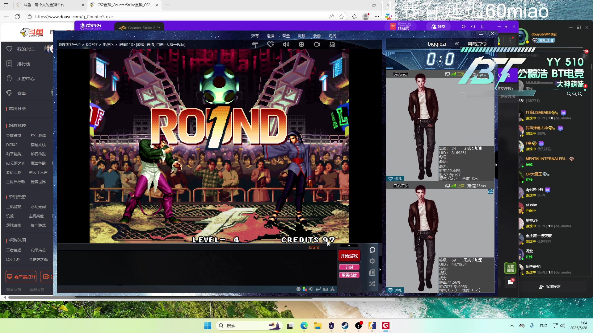Click 送礼 under 自热凉快 player
593x333 pixels.
(x=395, y=290)
